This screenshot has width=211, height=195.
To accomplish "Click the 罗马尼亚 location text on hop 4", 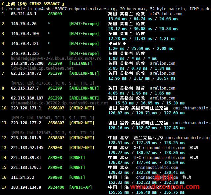I will [x=117, y=44].
